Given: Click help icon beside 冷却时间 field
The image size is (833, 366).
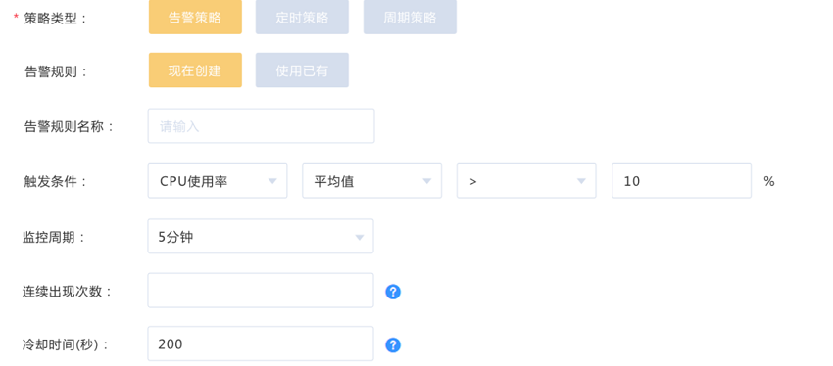Looking at the screenshot, I should (x=393, y=345).
